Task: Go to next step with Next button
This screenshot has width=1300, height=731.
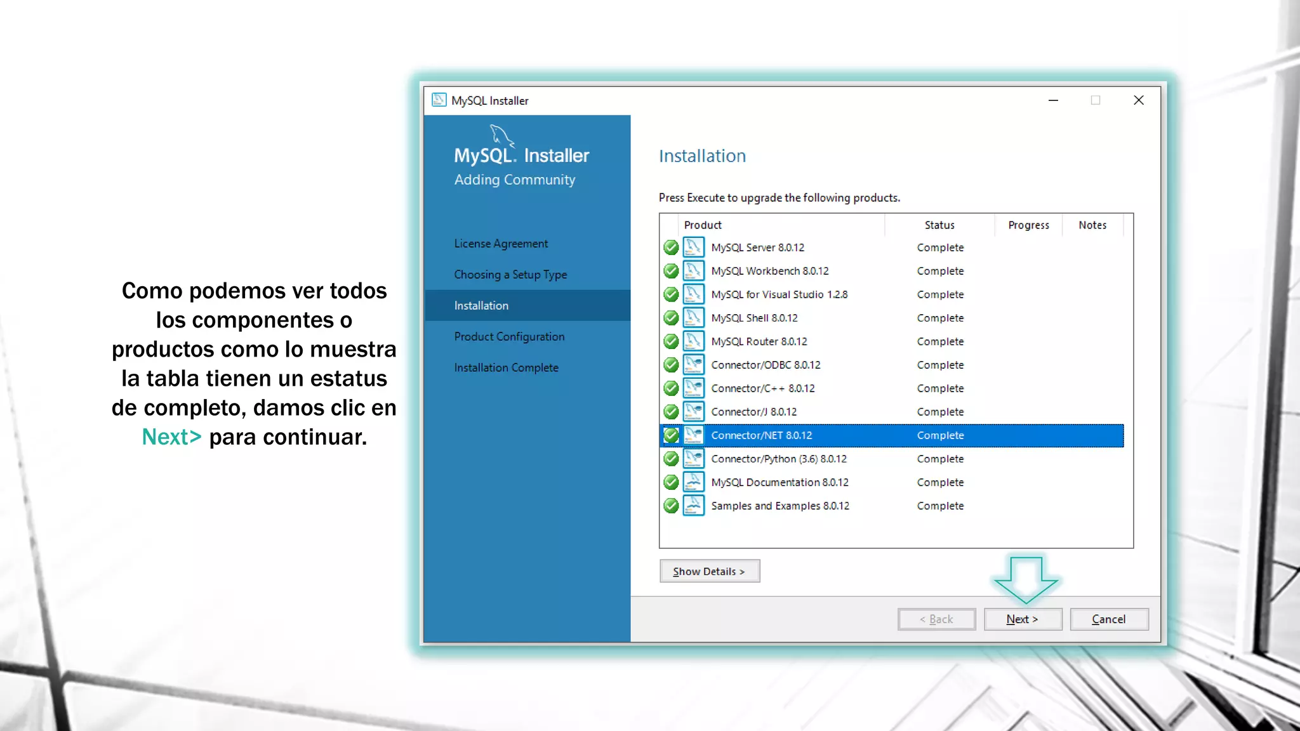Action: point(1023,619)
